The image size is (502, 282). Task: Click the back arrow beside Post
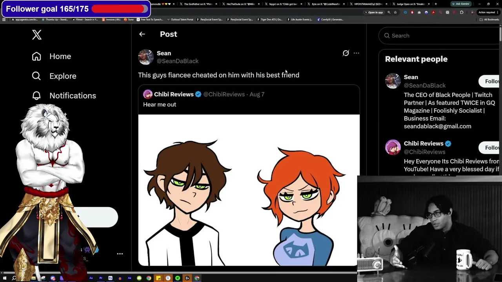tap(142, 34)
